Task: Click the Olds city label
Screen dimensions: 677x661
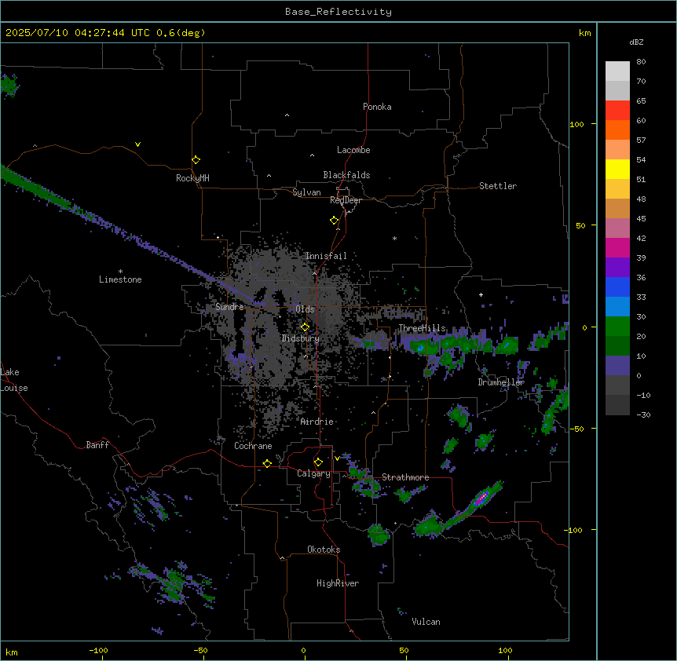Action: (x=305, y=309)
